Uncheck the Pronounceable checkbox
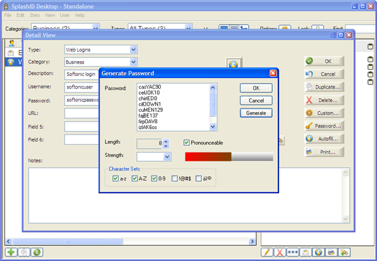The height and width of the screenshot is (261, 377). coord(187,143)
